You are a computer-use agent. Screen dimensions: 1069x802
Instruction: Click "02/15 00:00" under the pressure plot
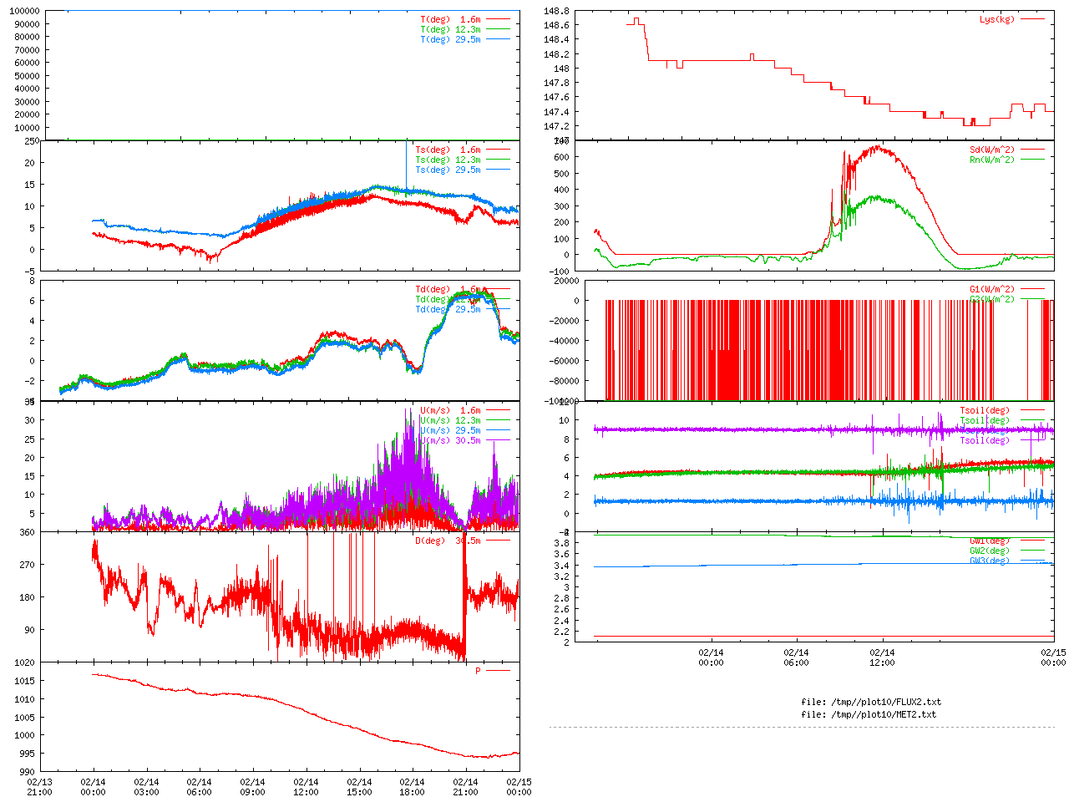coord(519,788)
